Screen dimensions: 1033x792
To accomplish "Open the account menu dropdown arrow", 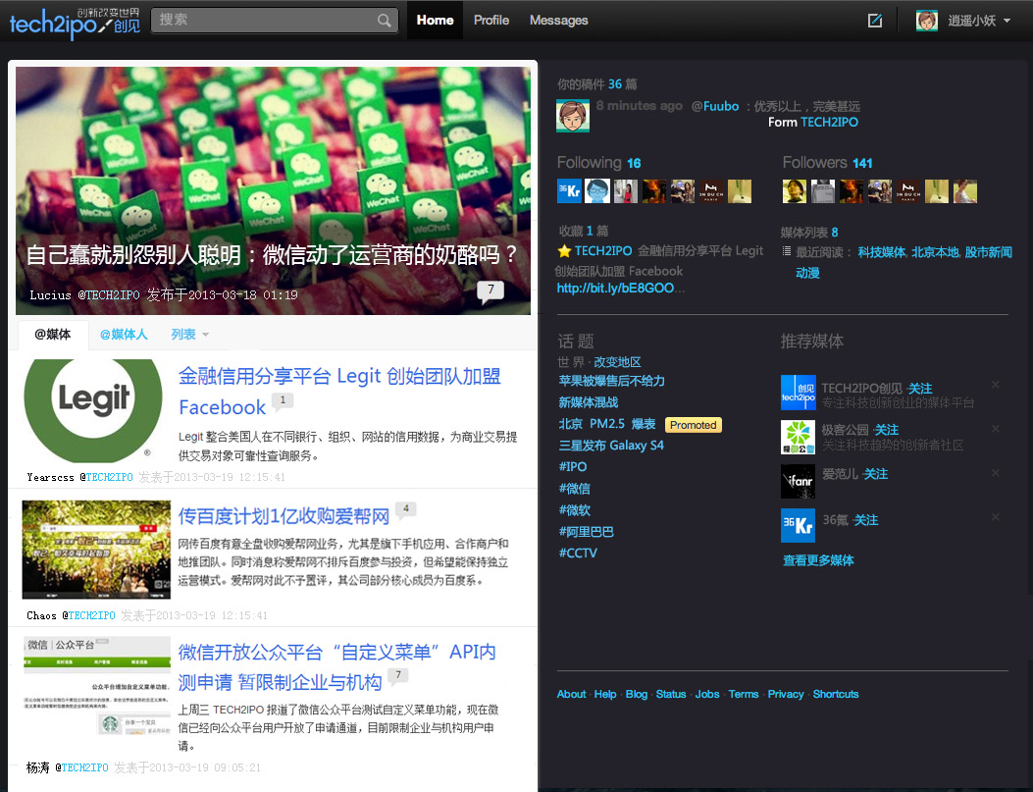I will coord(1007,21).
